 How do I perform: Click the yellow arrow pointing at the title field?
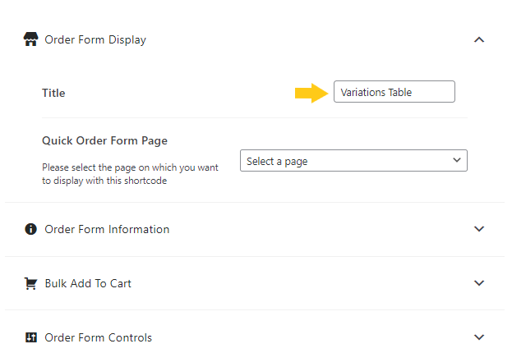(x=311, y=93)
